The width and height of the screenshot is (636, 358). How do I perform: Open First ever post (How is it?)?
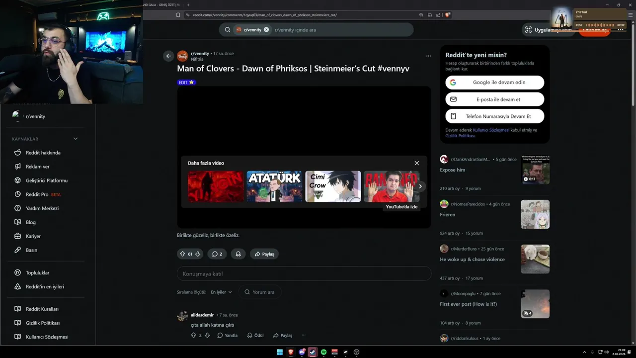(469, 304)
